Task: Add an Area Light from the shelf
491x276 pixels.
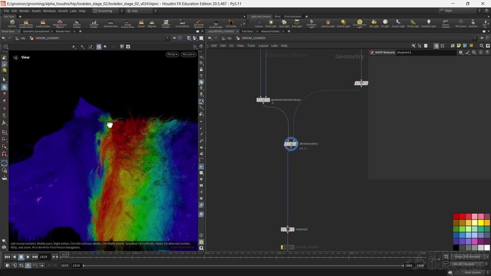Action: [296, 23]
